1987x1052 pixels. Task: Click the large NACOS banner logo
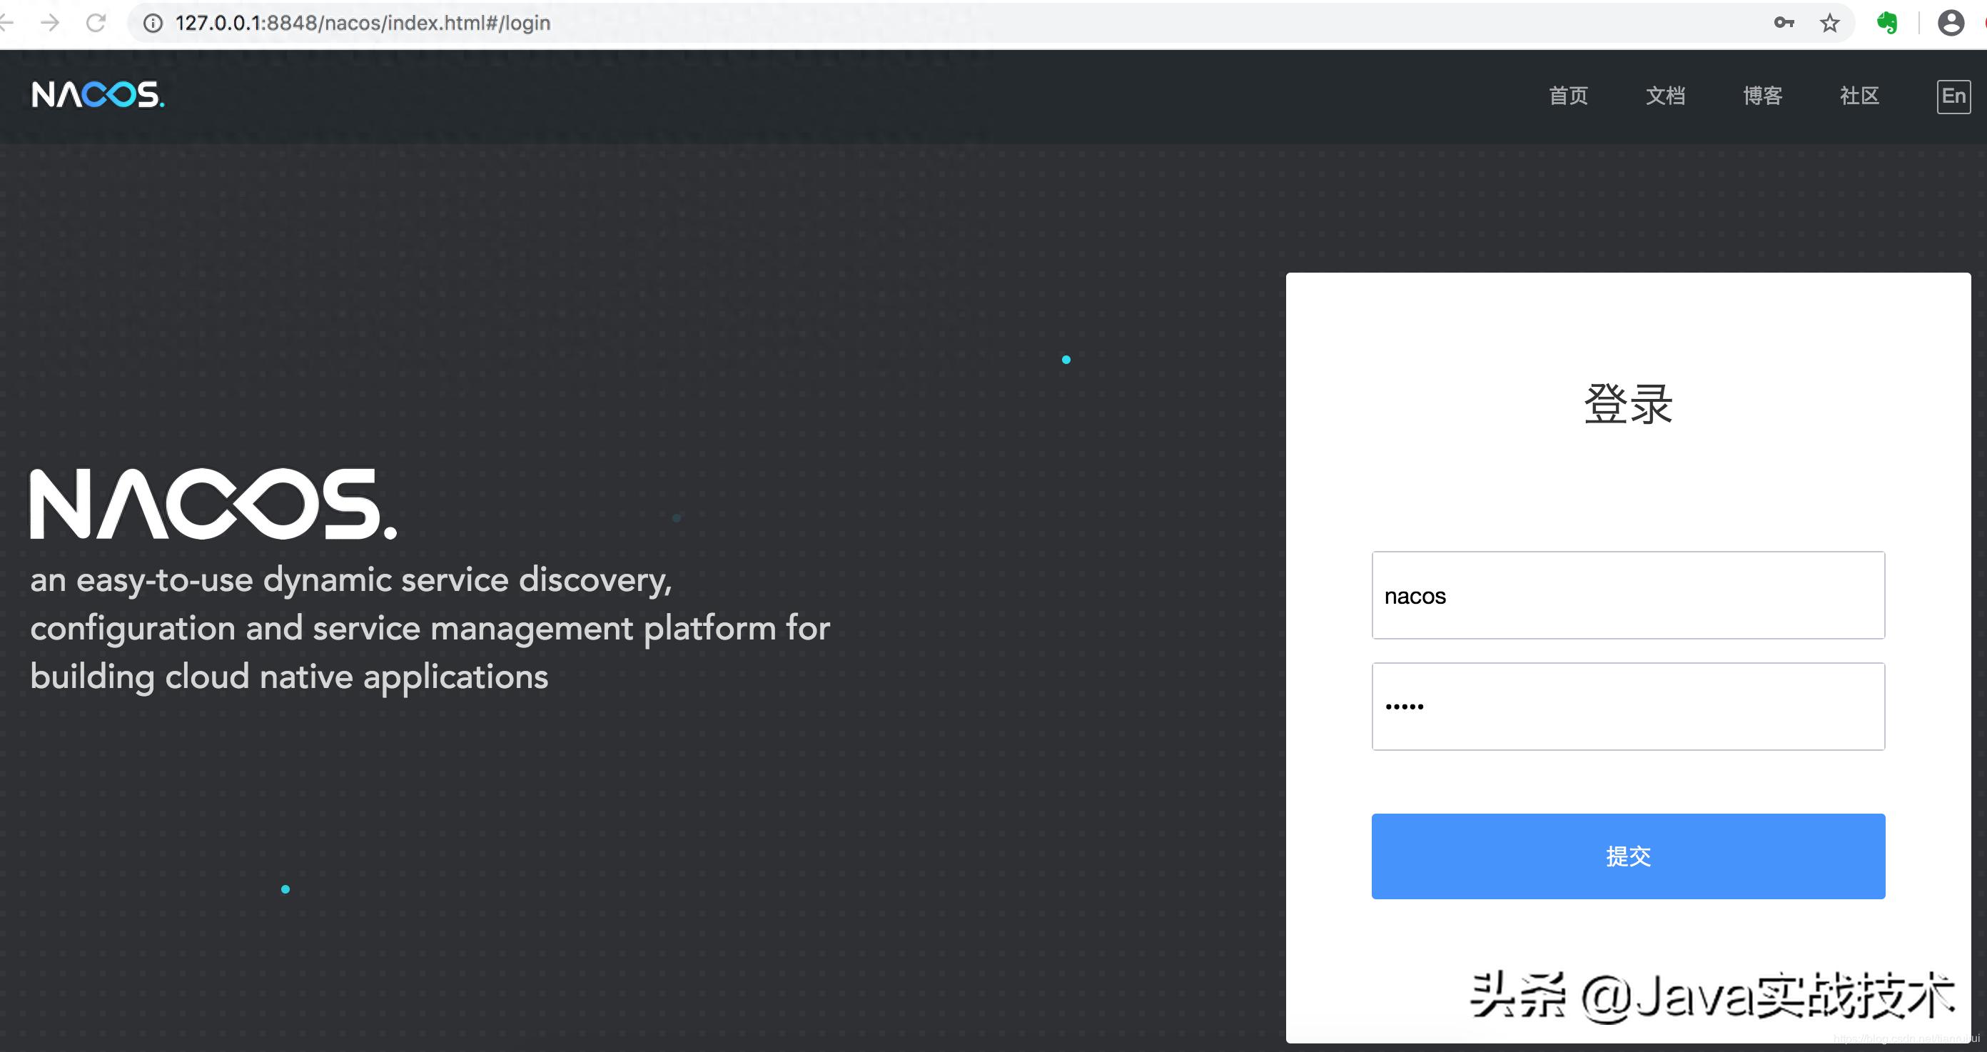pos(213,503)
